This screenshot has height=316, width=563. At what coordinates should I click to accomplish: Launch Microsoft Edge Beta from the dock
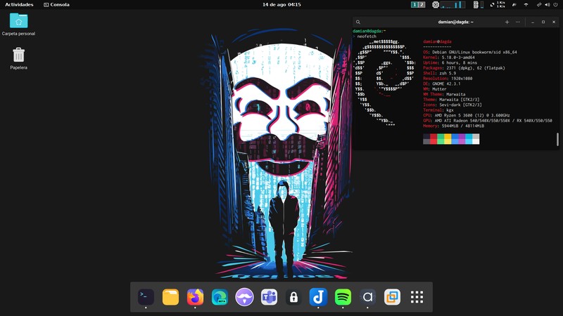coord(220,297)
